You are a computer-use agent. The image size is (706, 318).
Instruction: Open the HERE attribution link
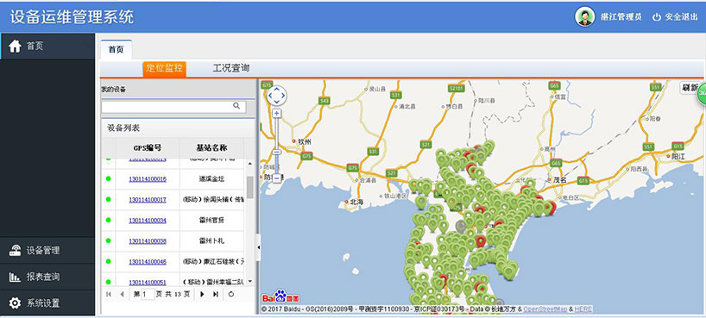click(x=583, y=309)
